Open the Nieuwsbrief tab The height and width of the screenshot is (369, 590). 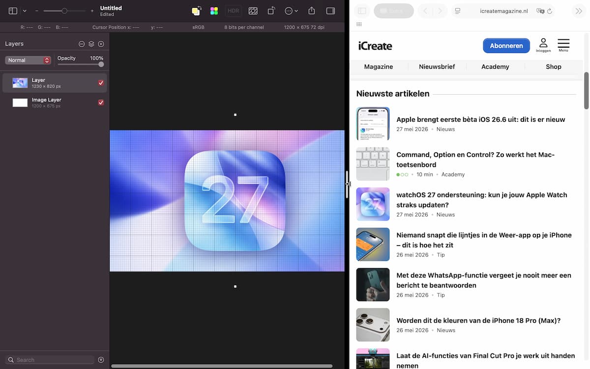click(x=437, y=67)
